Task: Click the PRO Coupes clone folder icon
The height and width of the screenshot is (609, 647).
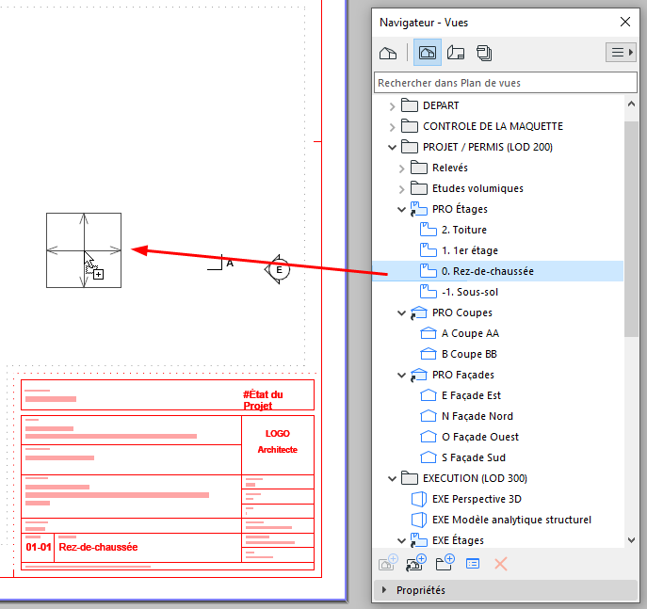Action: click(x=418, y=313)
